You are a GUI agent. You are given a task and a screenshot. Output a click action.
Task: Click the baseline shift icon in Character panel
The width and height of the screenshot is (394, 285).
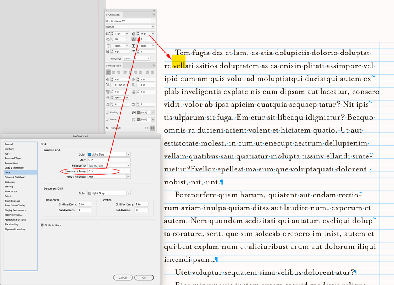(107, 51)
